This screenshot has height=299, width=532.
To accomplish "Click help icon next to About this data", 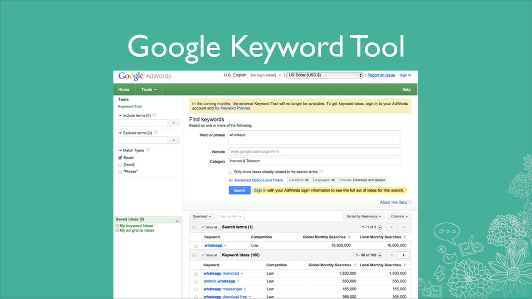I will (409, 202).
